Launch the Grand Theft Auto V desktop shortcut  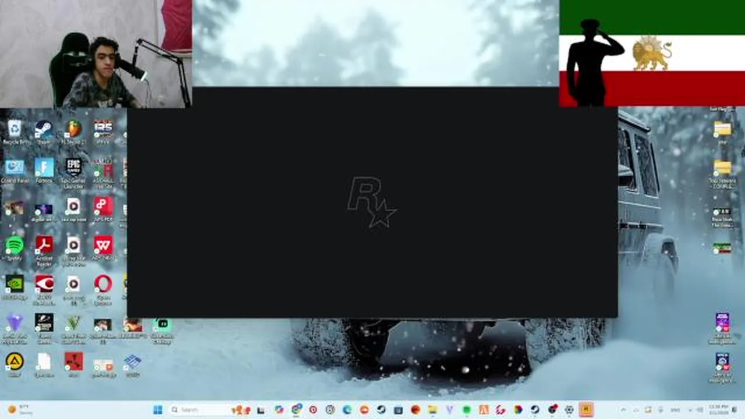[x=73, y=328]
